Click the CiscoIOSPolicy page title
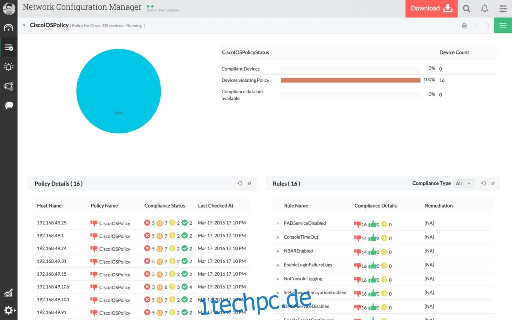The image size is (512, 320). pyautogui.click(x=49, y=25)
